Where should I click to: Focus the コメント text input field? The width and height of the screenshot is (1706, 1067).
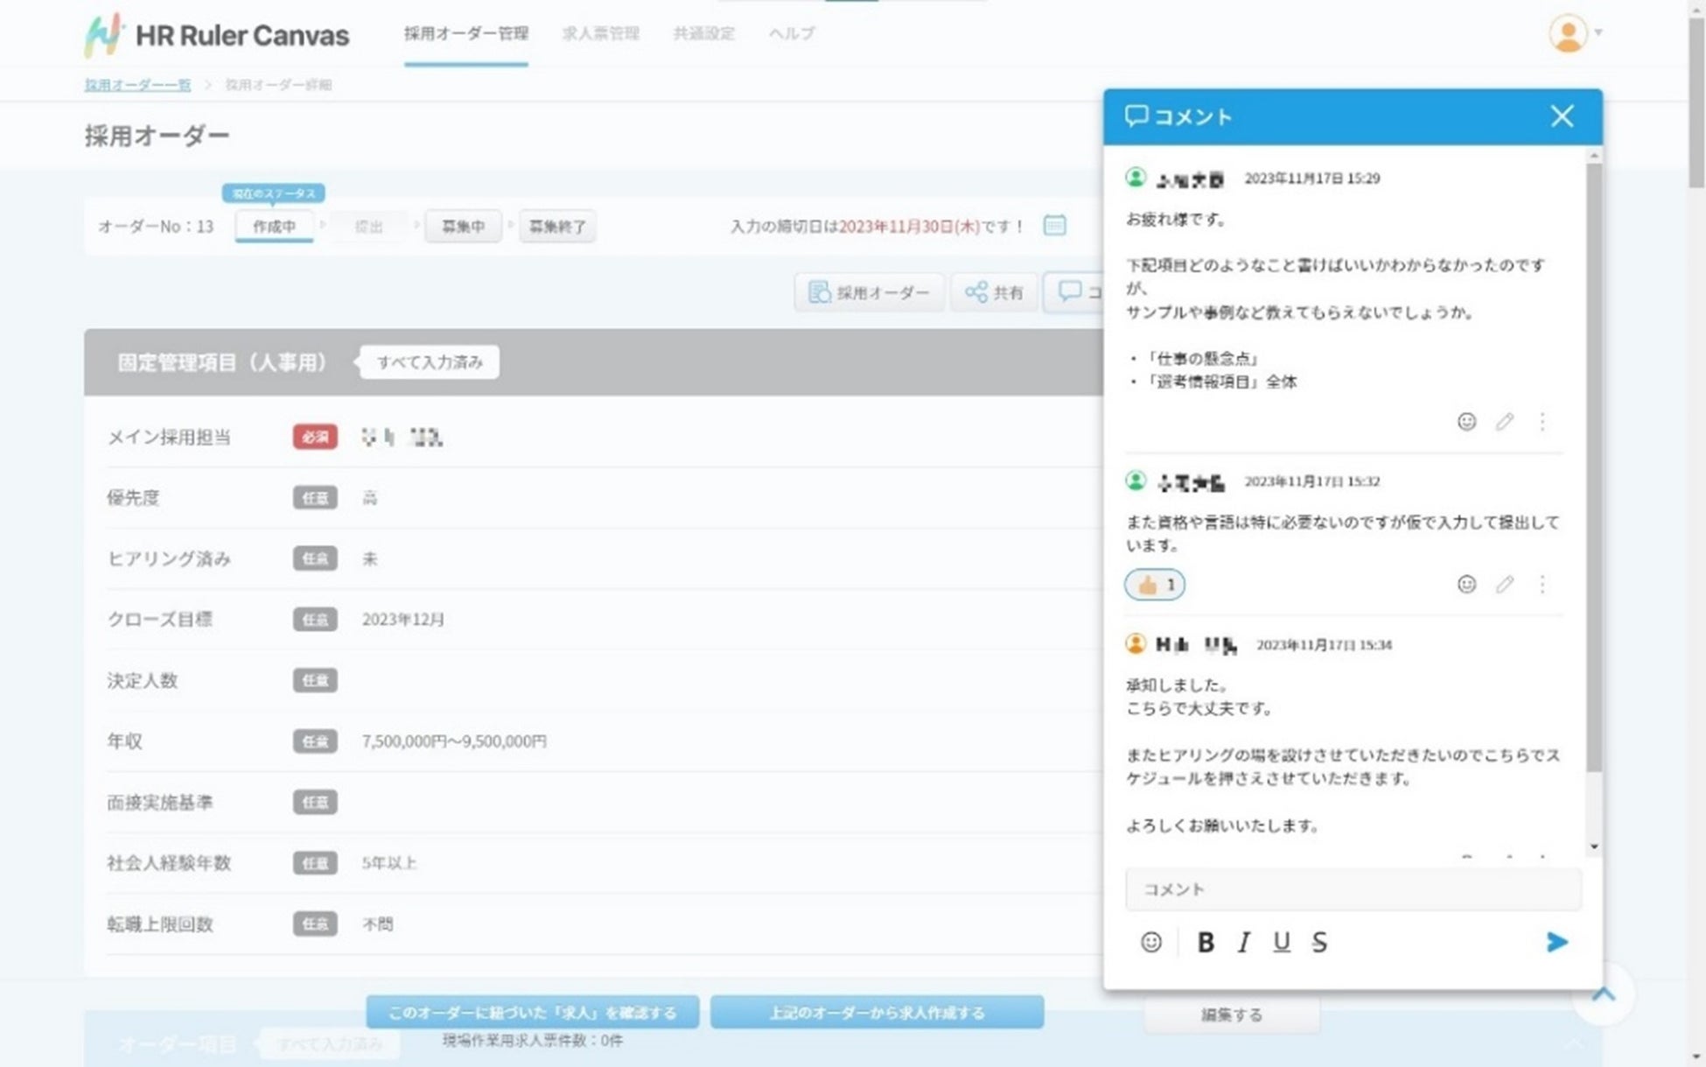tap(1353, 889)
